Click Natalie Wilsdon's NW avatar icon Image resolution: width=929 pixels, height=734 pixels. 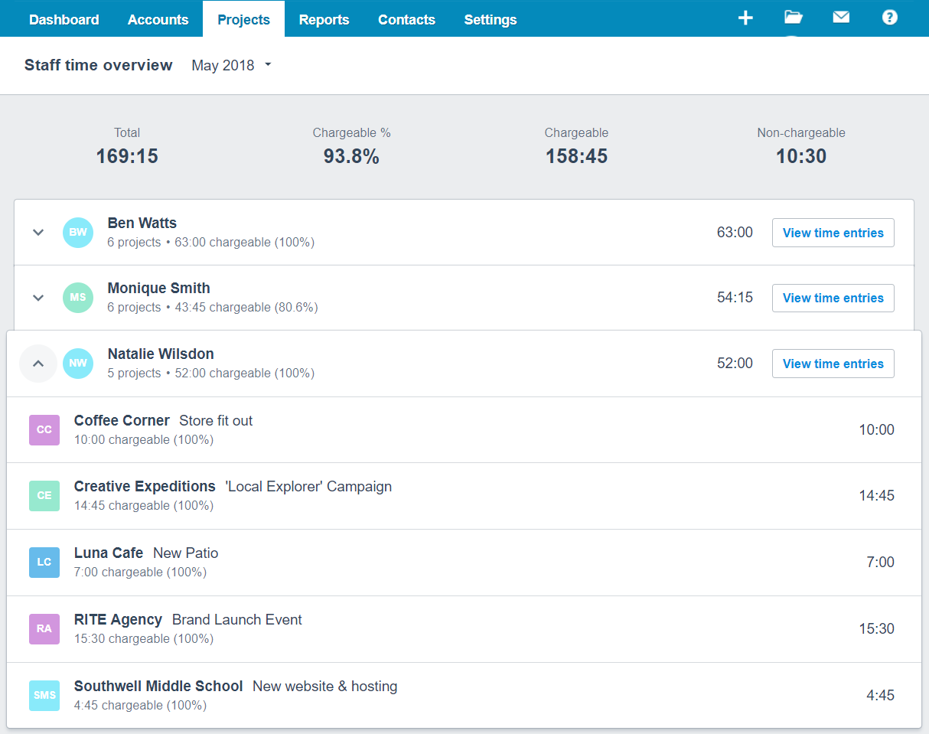[77, 363]
